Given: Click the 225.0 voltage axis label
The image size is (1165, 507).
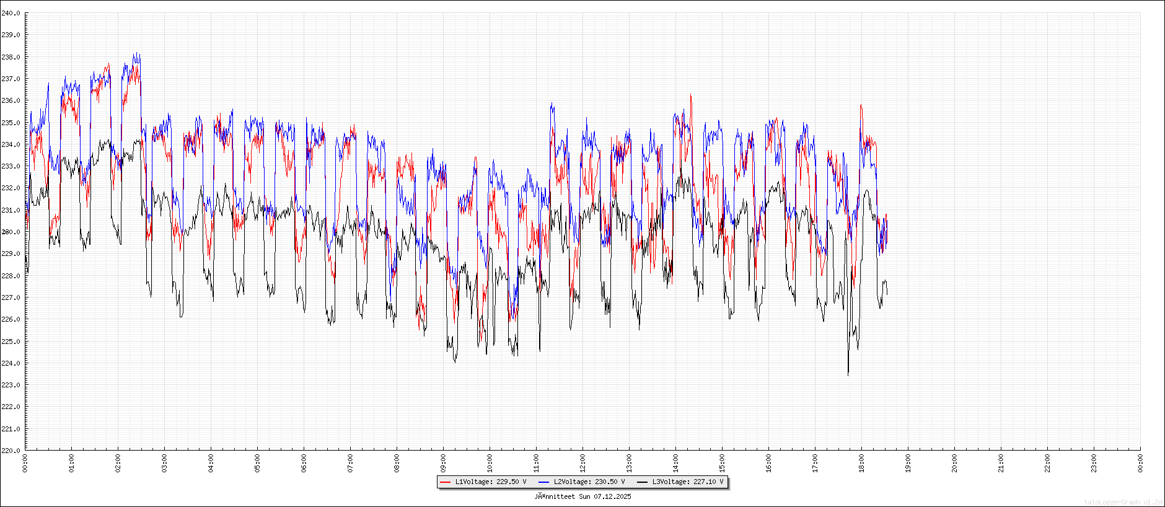Looking at the screenshot, I should click(x=11, y=342).
